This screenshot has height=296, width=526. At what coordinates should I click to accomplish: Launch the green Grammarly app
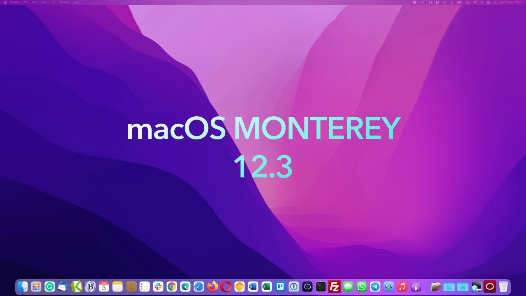(50, 287)
